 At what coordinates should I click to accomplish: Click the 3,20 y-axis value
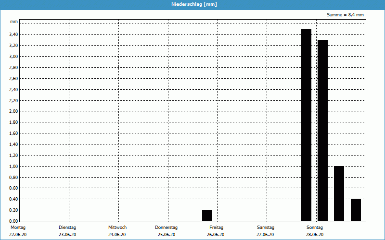tap(13, 45)
